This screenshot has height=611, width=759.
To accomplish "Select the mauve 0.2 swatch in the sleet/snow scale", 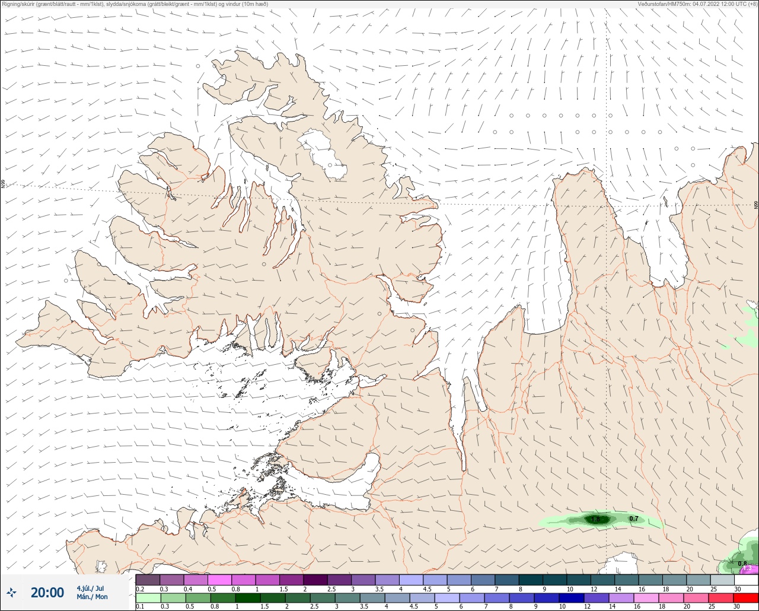I will pos(148,580).
